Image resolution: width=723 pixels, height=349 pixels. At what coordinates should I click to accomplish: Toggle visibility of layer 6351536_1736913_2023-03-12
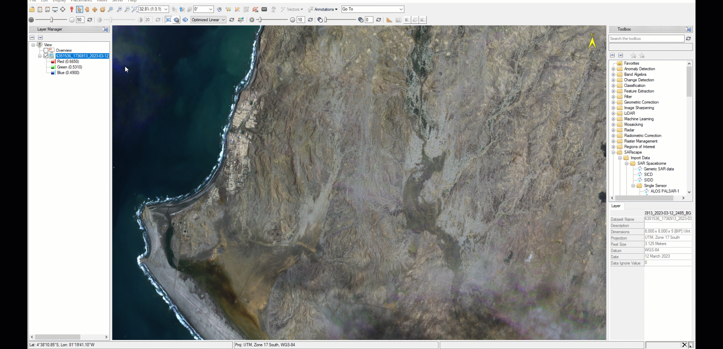46,56
